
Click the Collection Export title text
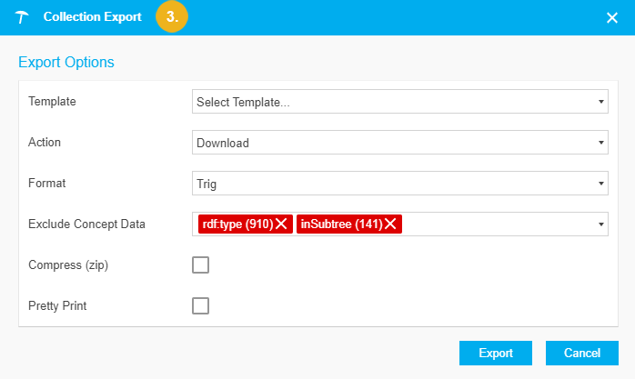[92, 17]
